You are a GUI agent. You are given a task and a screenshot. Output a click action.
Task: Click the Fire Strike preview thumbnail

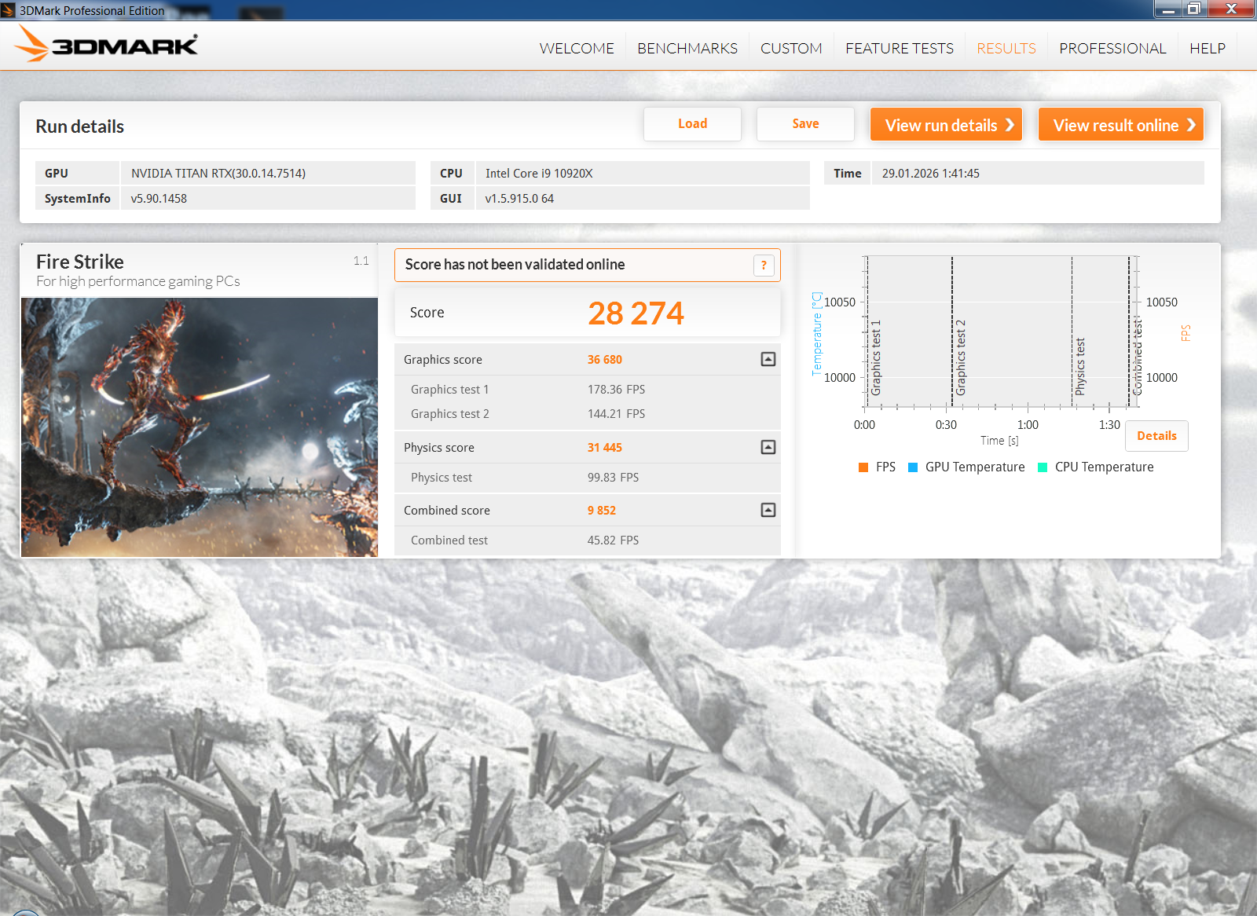click(x=200, y=427)
